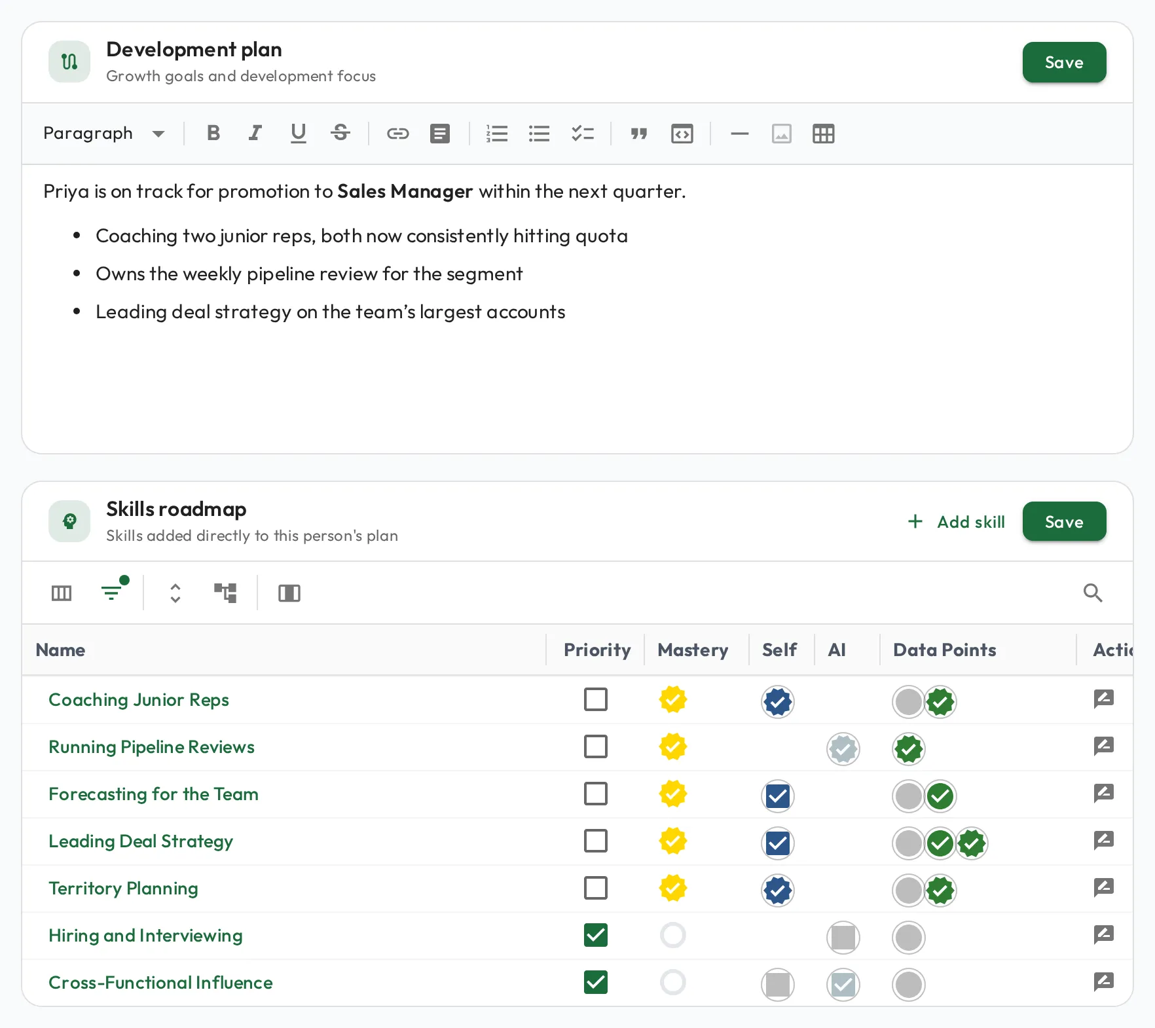Viewport: 1155px width, 1028px height.
Task: Insert a bulleted list
Action: (x=540, y=134)
